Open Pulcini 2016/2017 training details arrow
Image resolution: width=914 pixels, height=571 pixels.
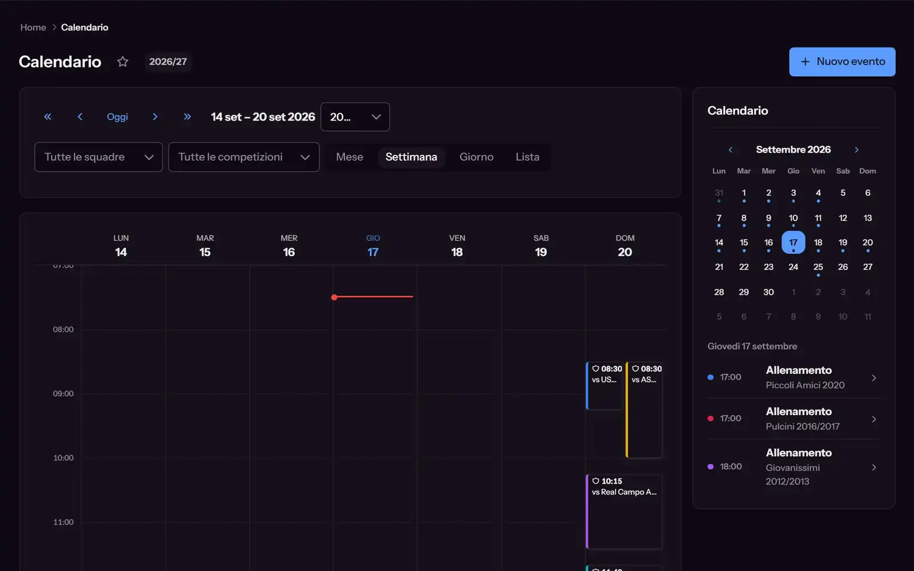(873, 419)
